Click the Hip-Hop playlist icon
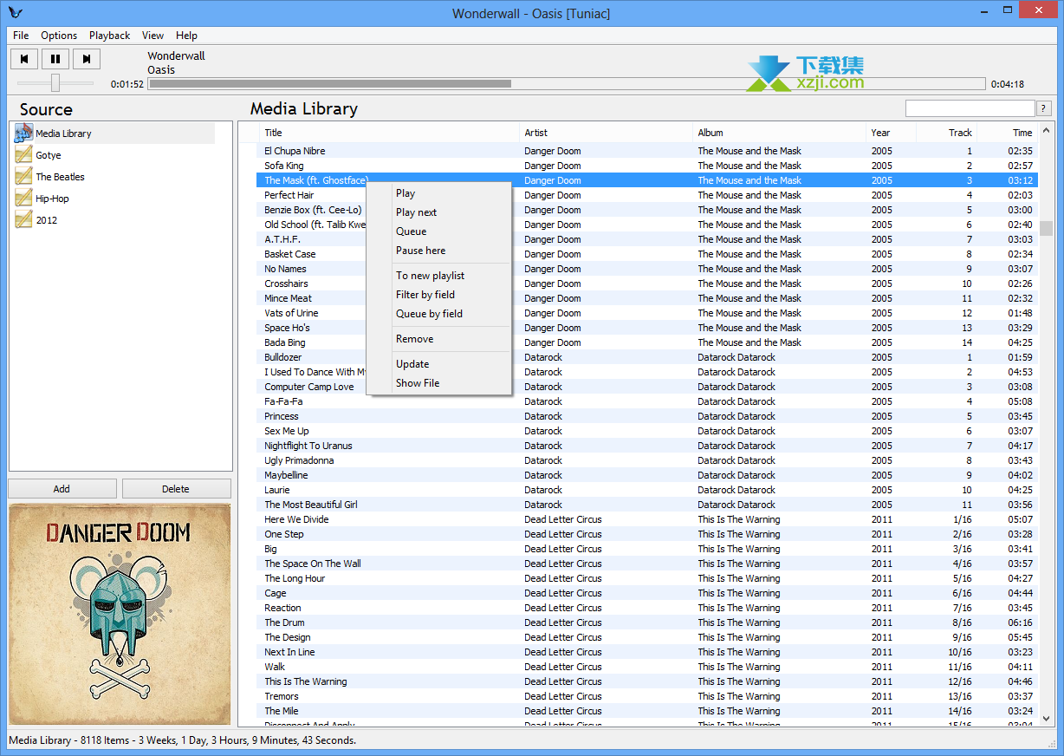This screenshot has height=756, width=1064. (23, 199)
